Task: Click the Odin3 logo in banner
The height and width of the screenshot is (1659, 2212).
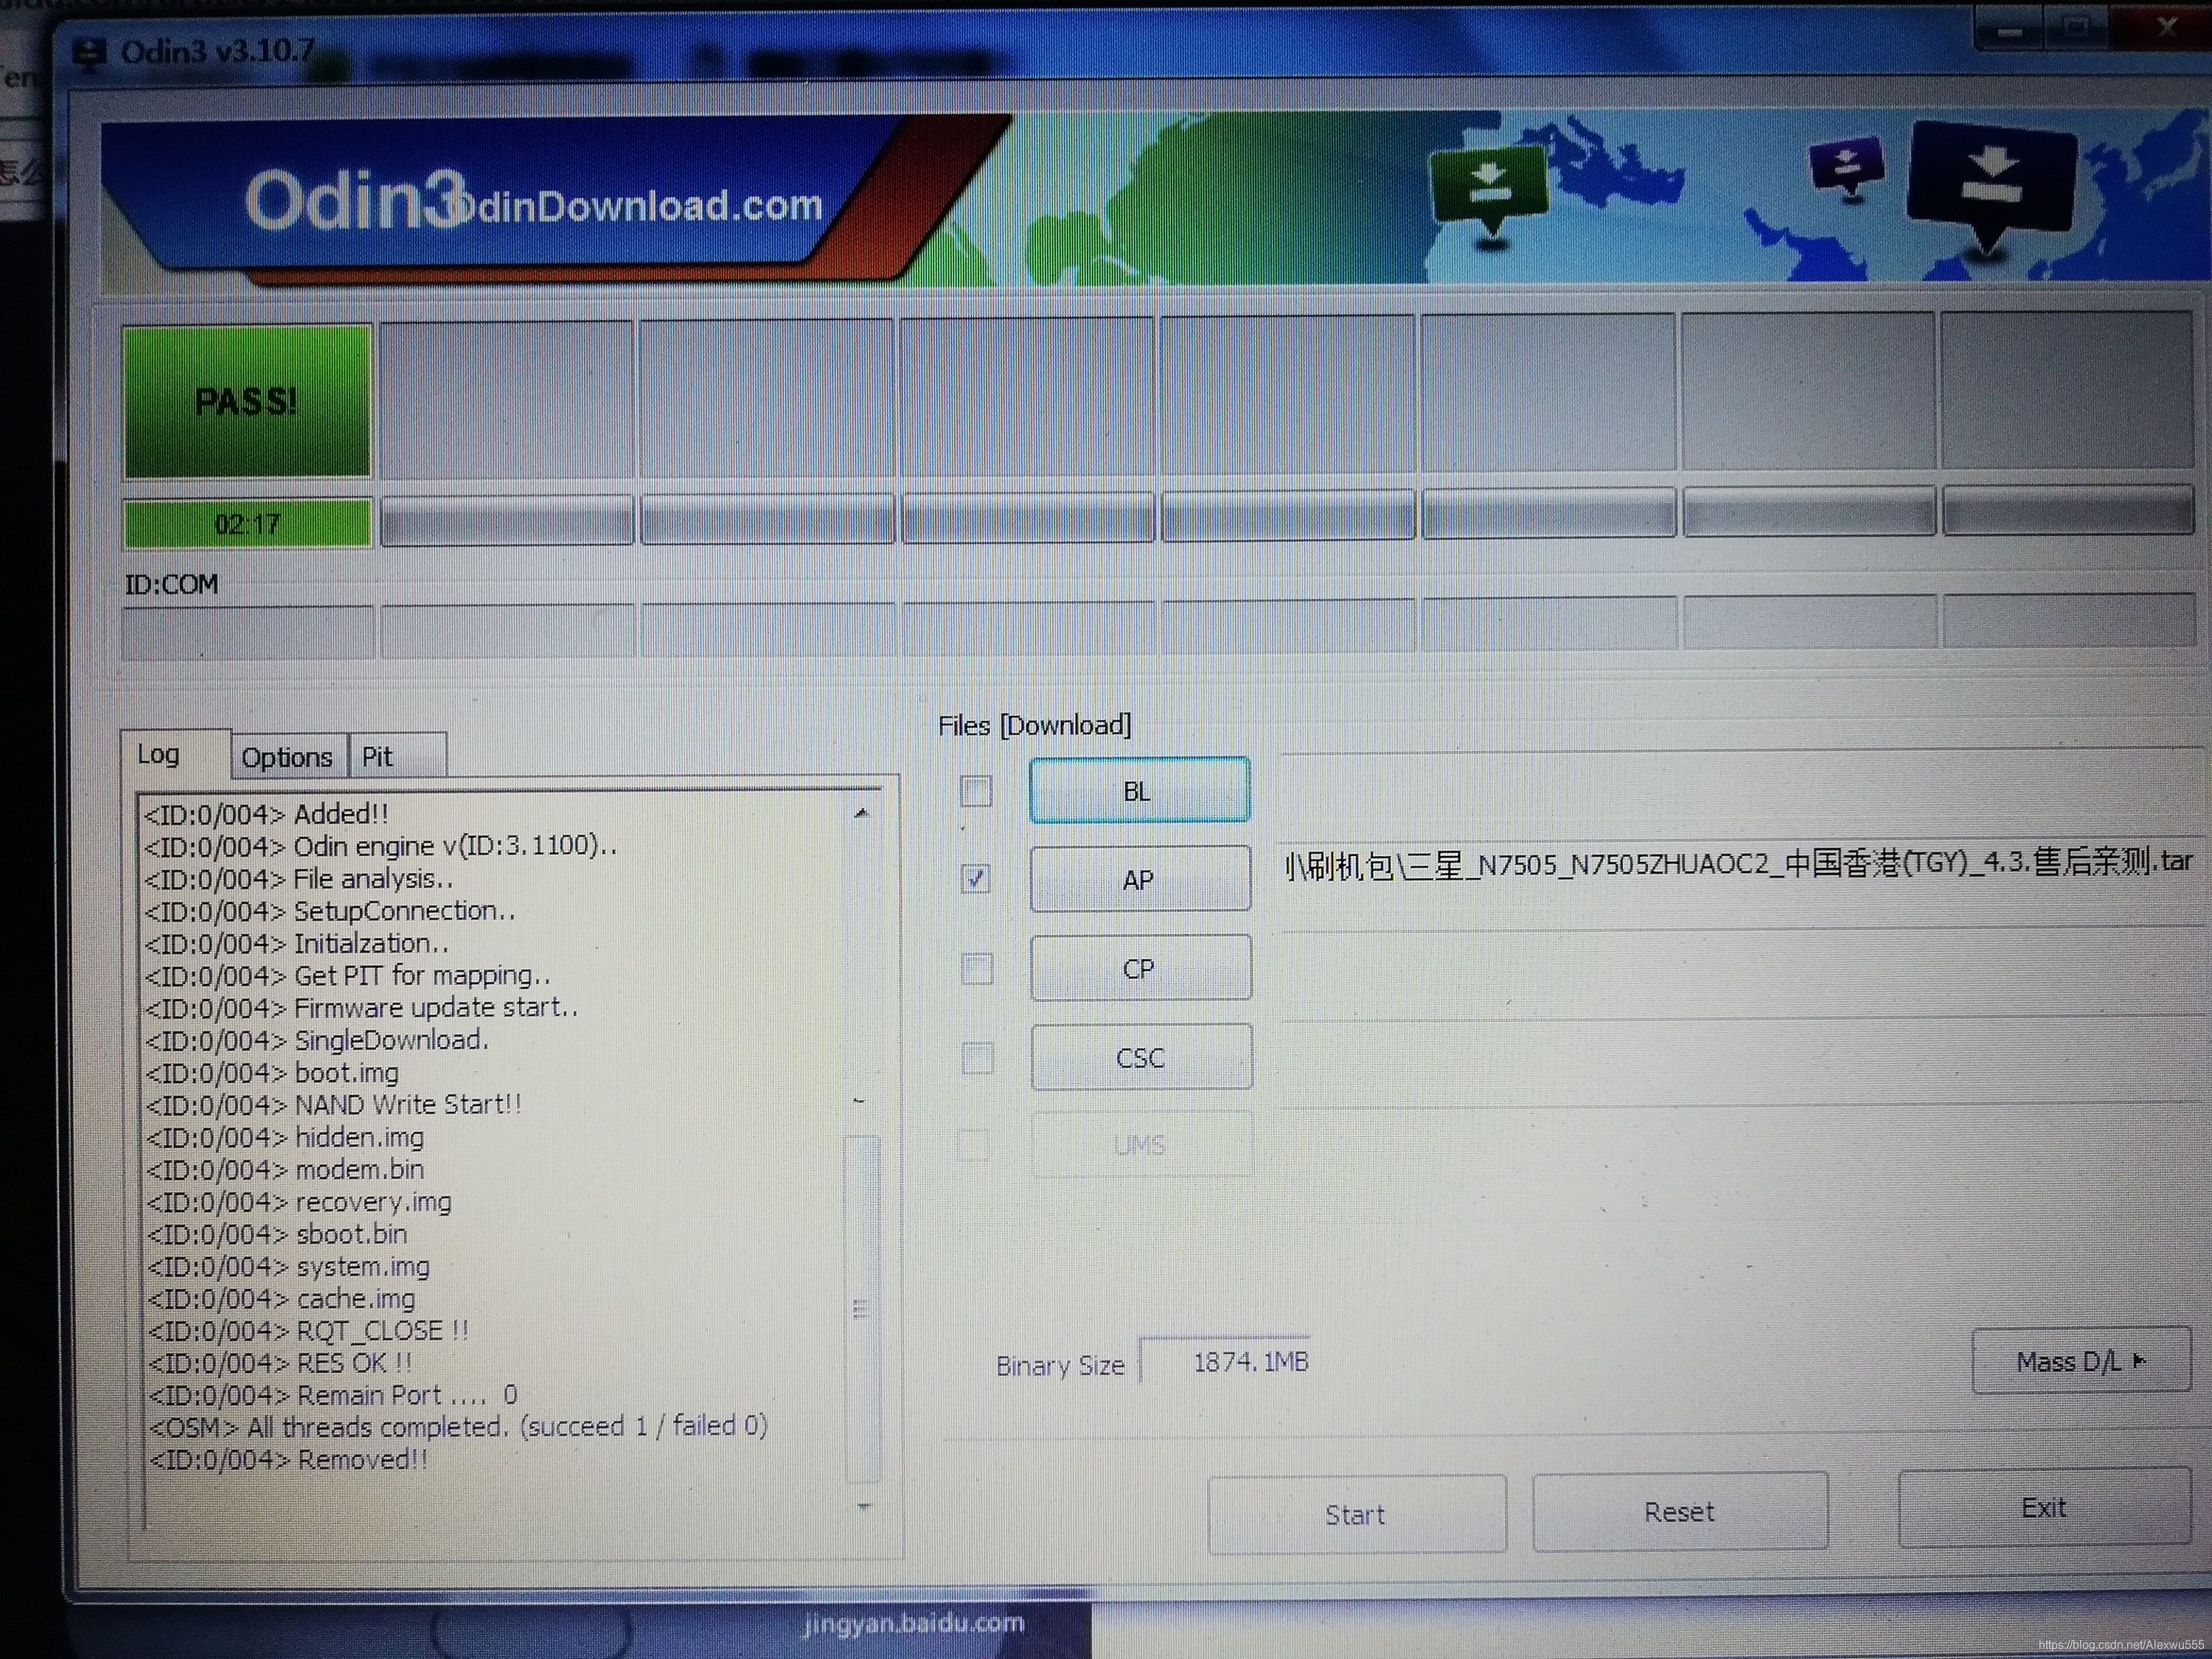Action: (356, 201)
